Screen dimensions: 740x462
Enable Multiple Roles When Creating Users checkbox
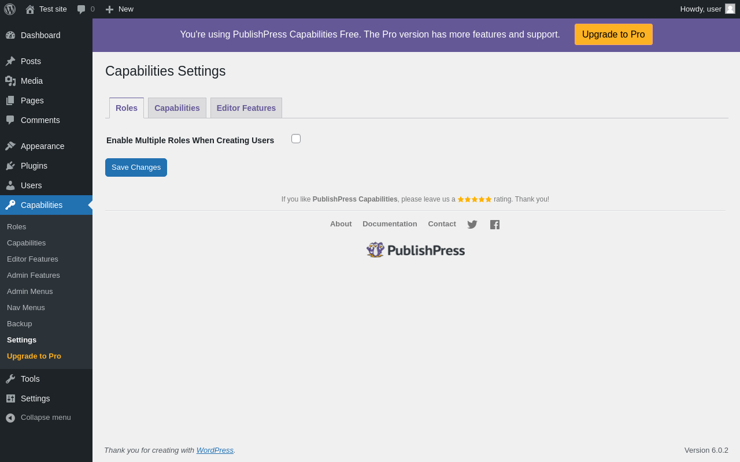pyautogui.click(x=296, y=139)
